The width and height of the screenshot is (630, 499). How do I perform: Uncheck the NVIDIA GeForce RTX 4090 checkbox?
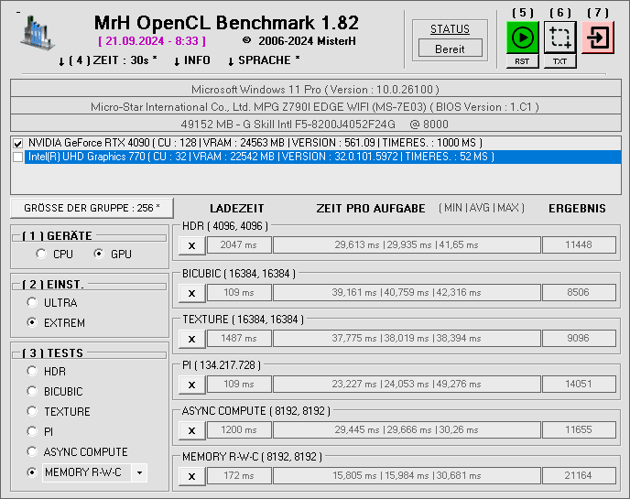pyautogui.click(x=17, y=144)
